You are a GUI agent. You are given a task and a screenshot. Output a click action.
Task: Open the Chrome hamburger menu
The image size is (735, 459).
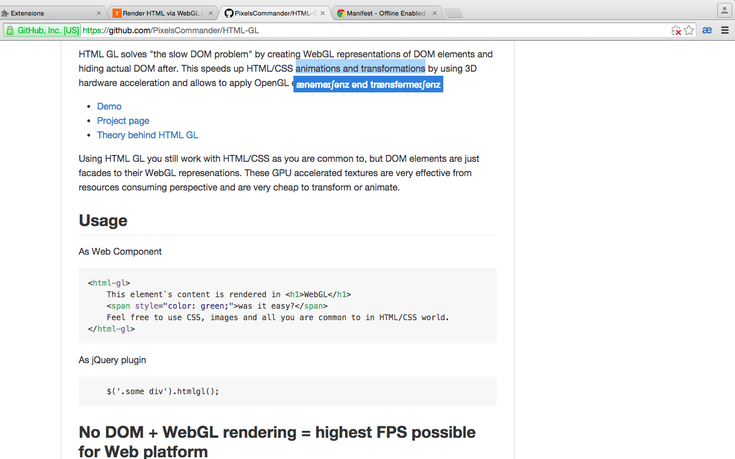(725, 30)
